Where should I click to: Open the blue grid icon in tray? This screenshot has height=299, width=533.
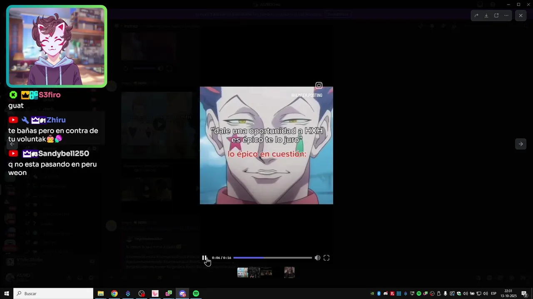(x=399, y=294)
